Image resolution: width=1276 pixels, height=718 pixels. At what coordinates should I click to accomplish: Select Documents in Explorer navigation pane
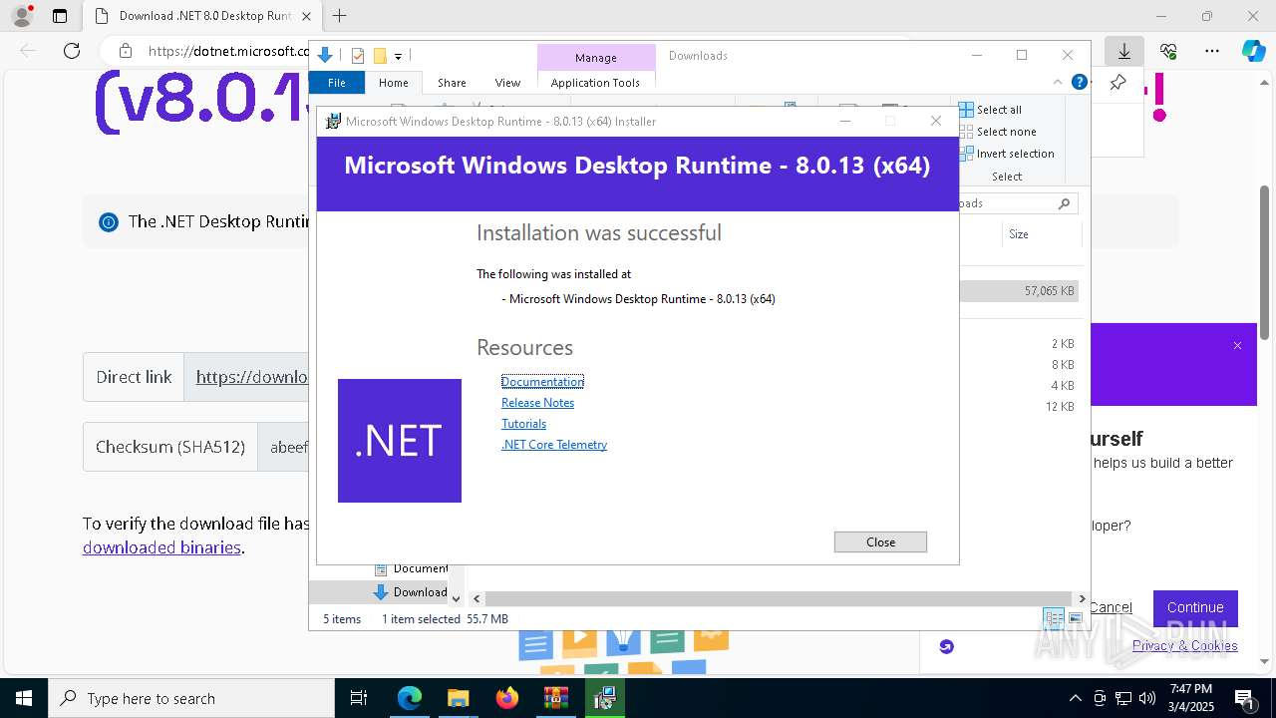[411, 568]
